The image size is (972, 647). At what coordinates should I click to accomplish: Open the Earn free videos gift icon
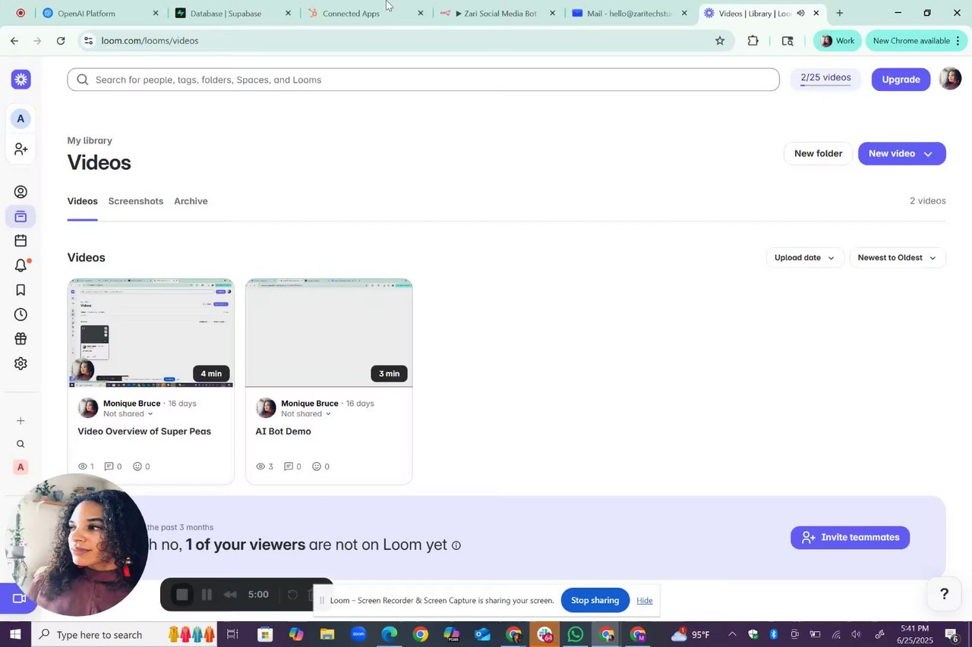(21, 339)
